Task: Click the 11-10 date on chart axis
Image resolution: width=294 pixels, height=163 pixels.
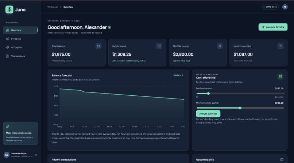Action: point(183,127)
